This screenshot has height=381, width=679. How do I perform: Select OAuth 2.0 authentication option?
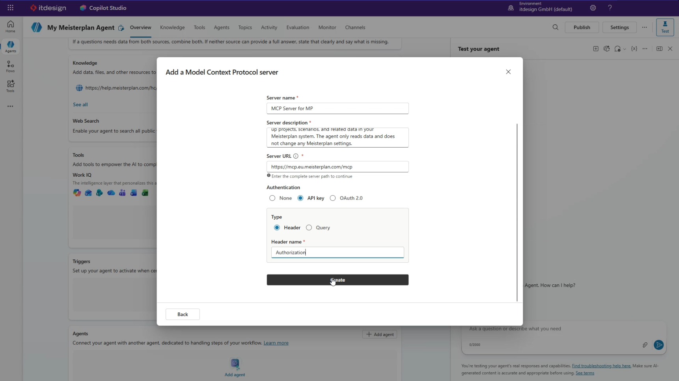click(333, 198)
